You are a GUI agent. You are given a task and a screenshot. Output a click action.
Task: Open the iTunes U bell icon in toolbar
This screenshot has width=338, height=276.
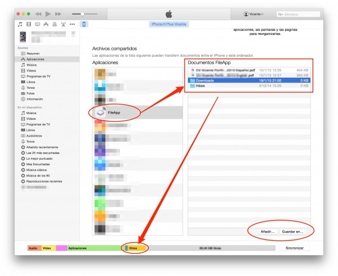coord(55,24)
